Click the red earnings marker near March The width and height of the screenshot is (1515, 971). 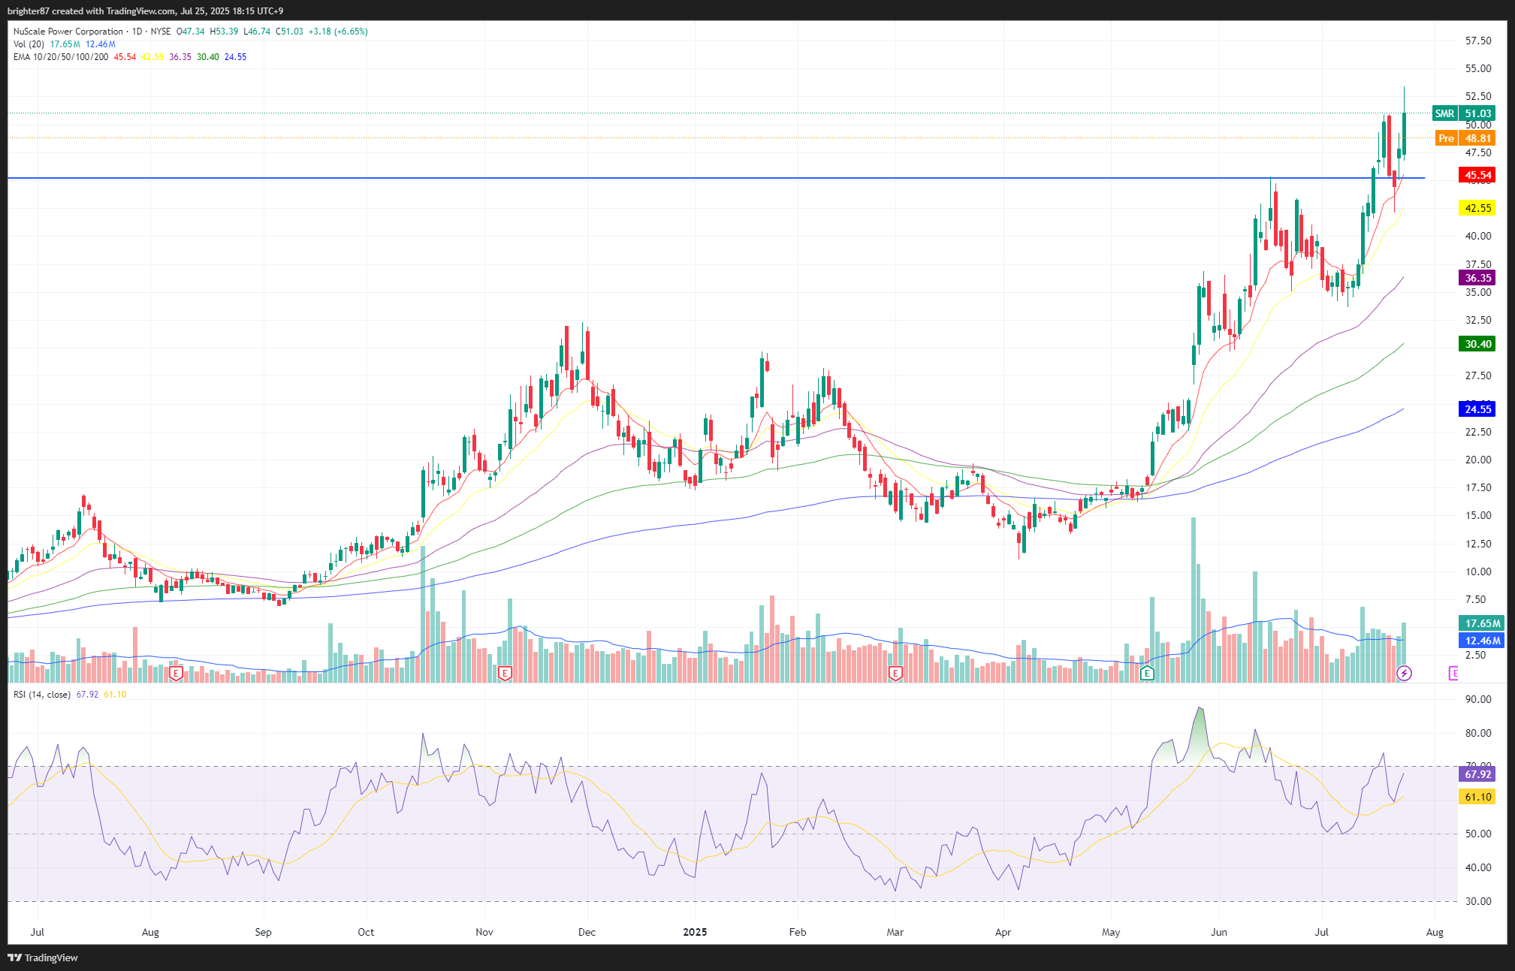[x=895, y=673]
